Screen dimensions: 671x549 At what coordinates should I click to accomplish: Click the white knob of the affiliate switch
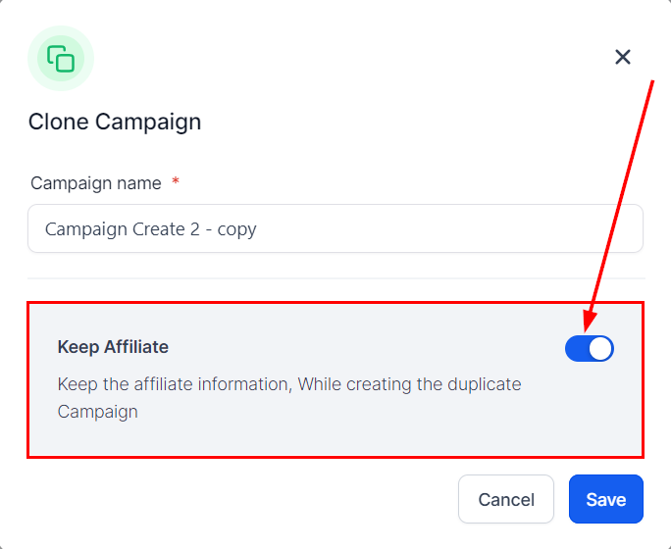tap(600, 348)
